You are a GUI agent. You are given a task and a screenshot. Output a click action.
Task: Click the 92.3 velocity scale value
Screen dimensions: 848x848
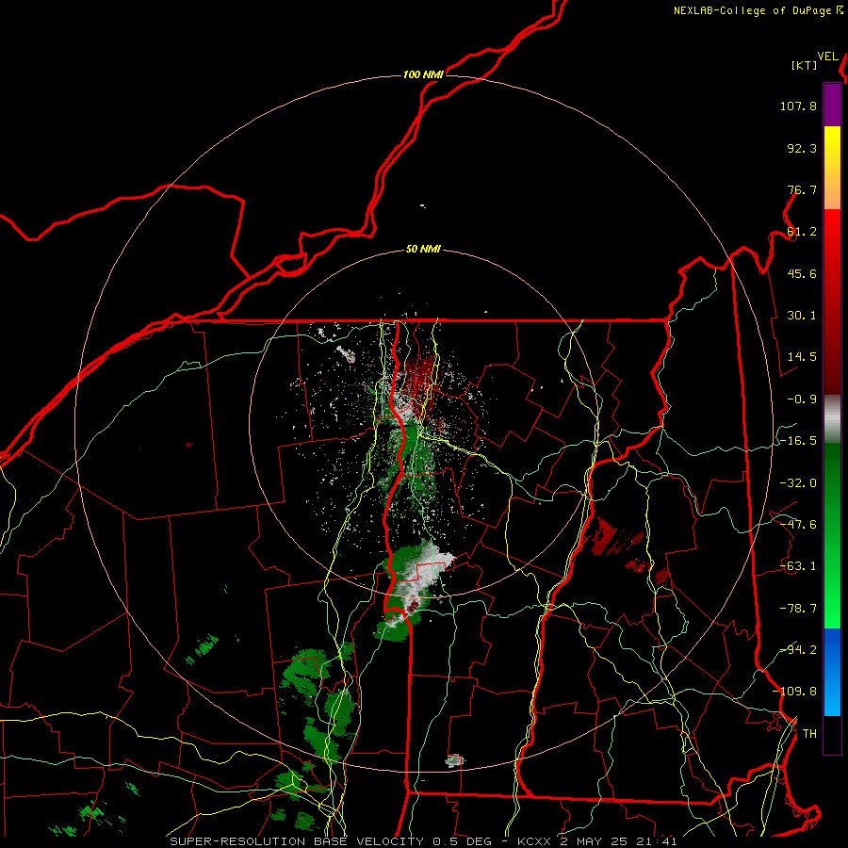coord(802,148)
